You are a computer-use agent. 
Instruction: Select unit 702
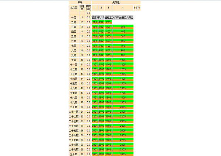coord(101,46)
